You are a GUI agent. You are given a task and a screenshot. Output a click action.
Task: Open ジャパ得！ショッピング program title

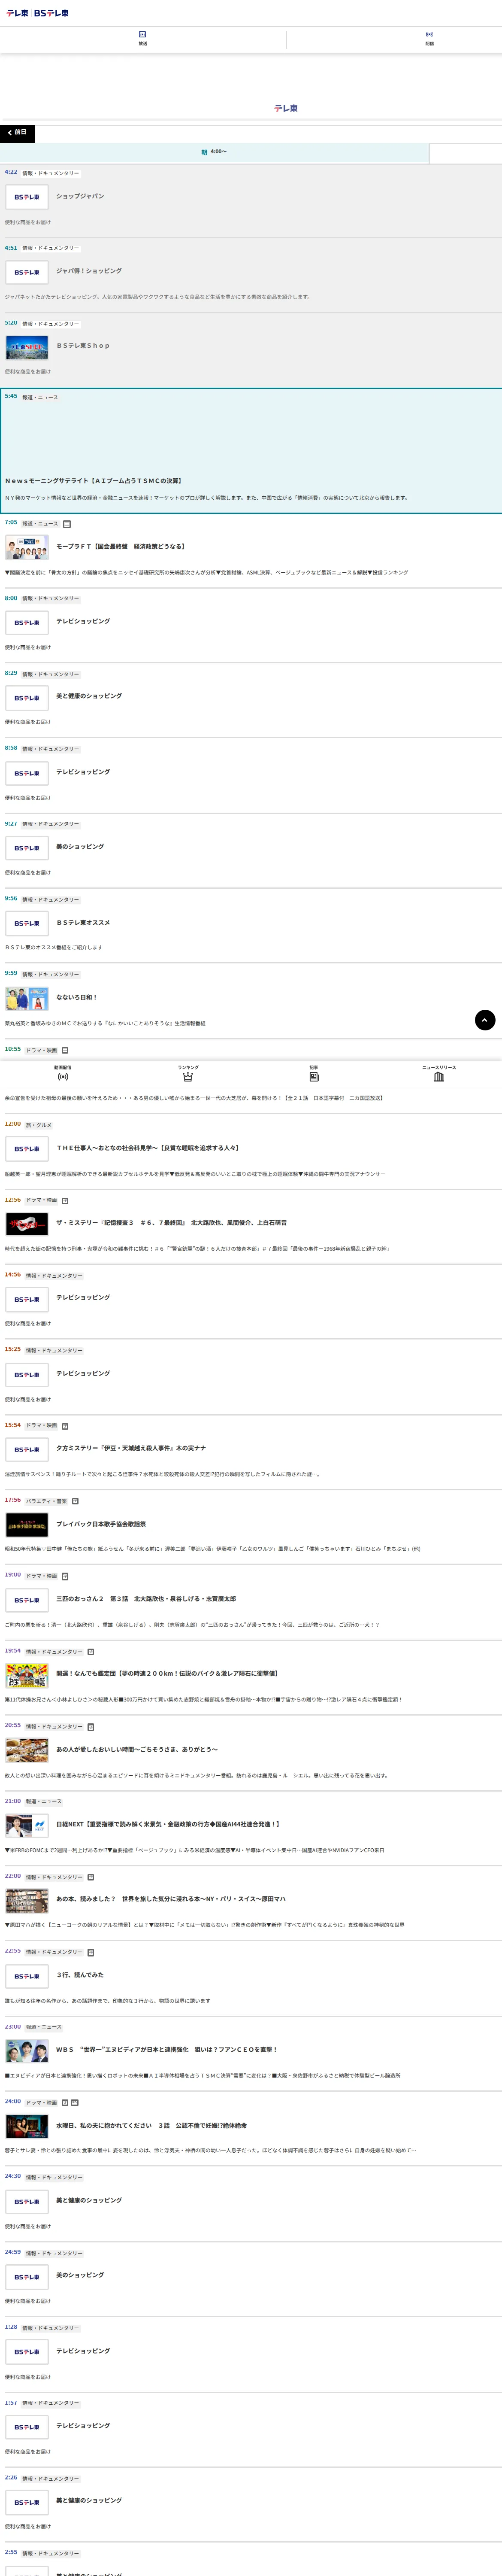tap(89, 271)
